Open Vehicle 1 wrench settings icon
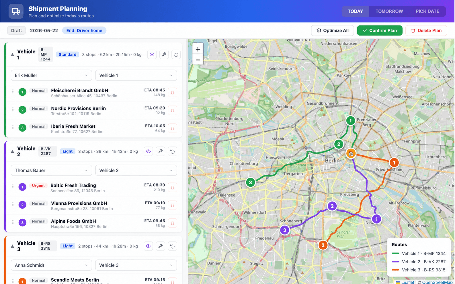 pos(164,54)
